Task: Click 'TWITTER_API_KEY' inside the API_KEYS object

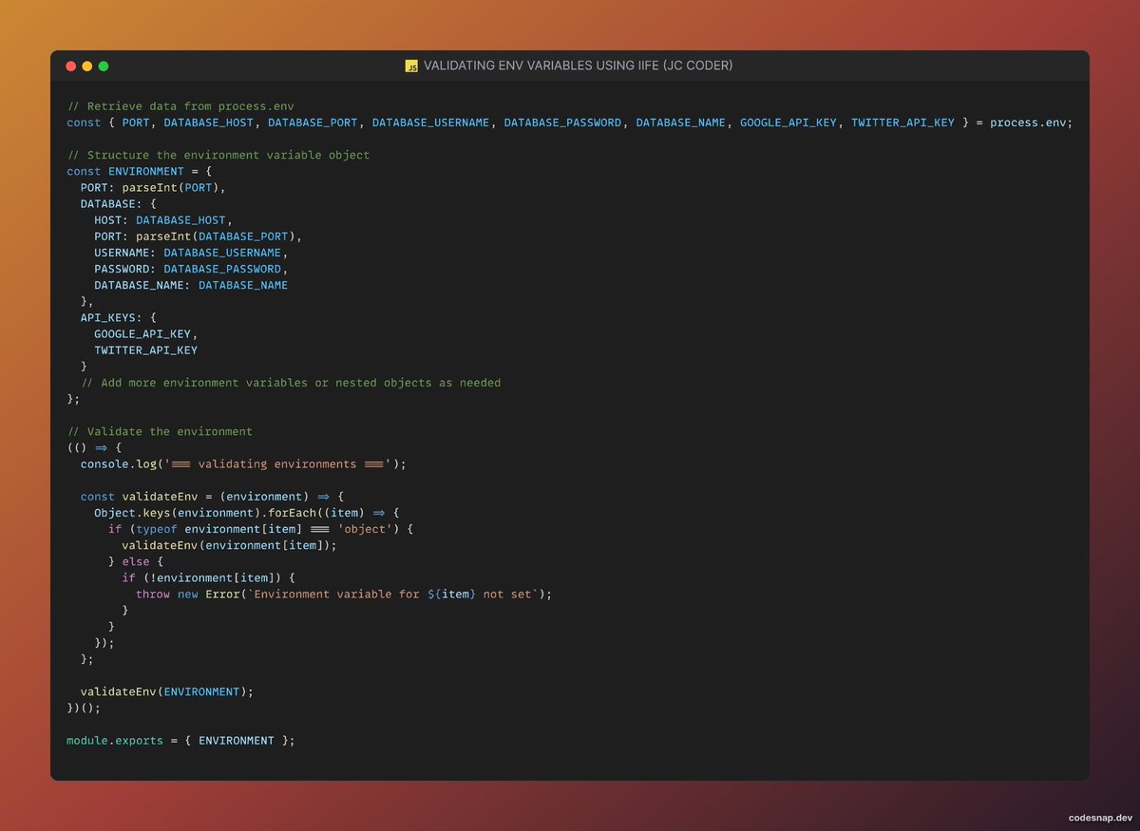Action: [x=146, y=349]
